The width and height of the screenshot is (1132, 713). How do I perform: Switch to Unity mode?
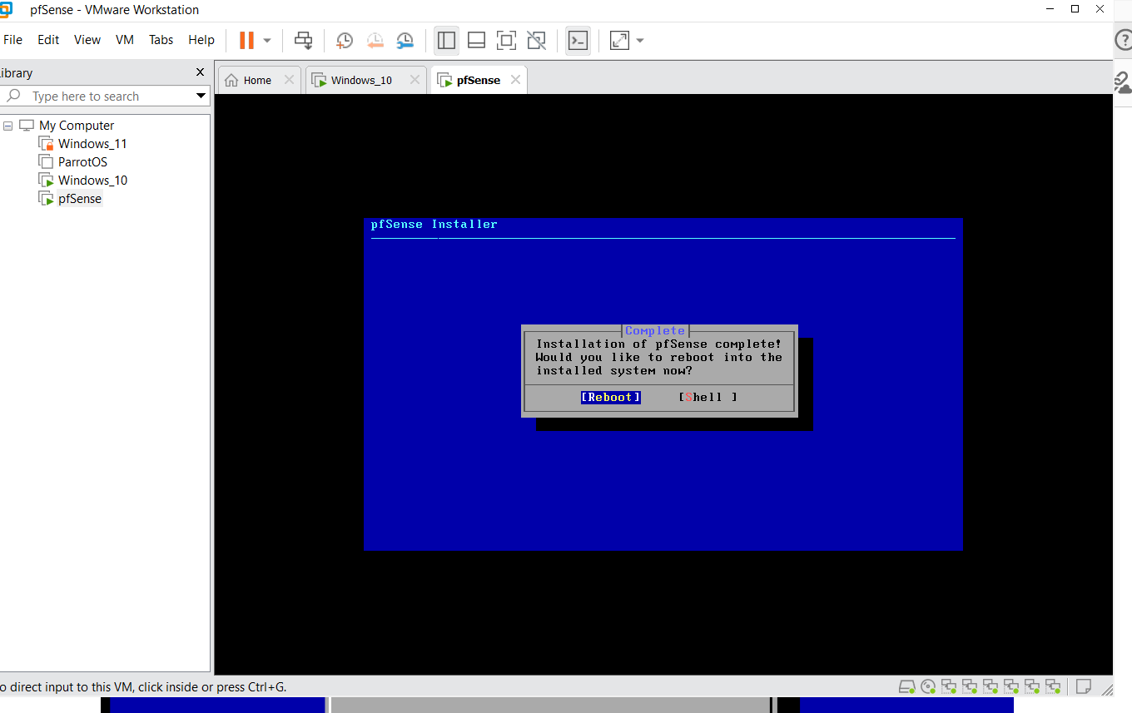[537, 40]
